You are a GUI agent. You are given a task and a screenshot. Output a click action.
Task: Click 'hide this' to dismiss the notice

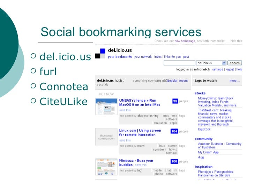point(236,41)
